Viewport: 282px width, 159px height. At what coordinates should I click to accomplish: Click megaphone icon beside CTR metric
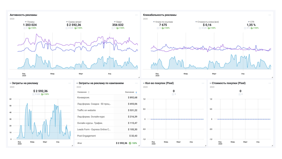(x=249, y=22)
